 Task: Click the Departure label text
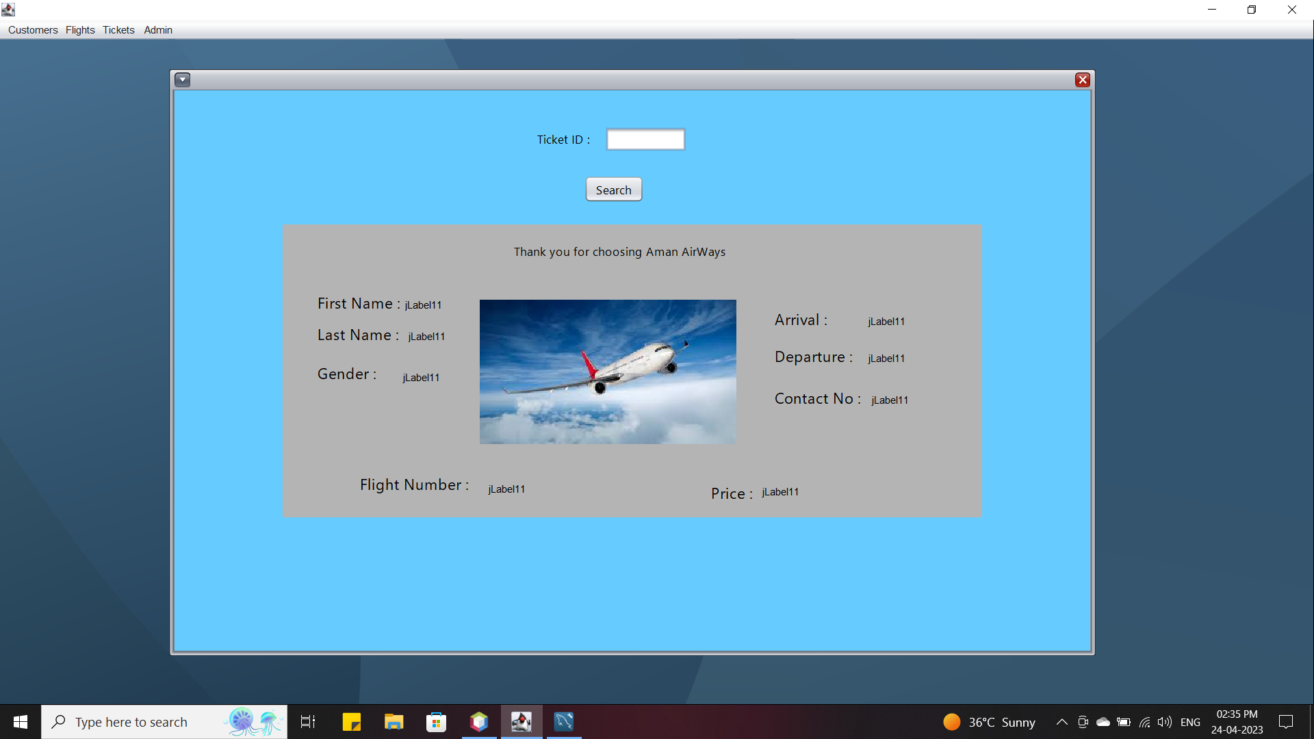click(814, 356)
